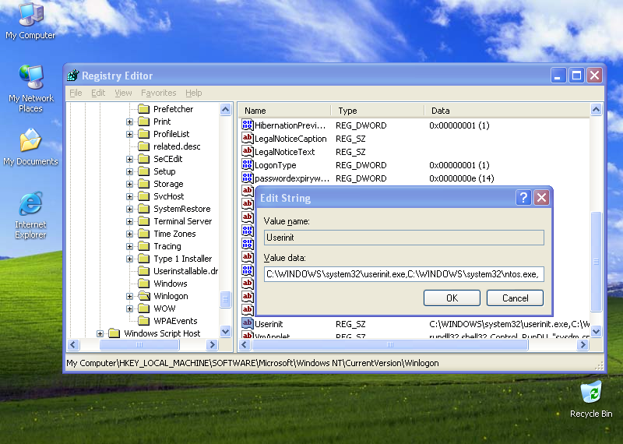Screen dimensions: 623x444
Task: Expand the SeCEdit key
Action: tap(129, 159)
